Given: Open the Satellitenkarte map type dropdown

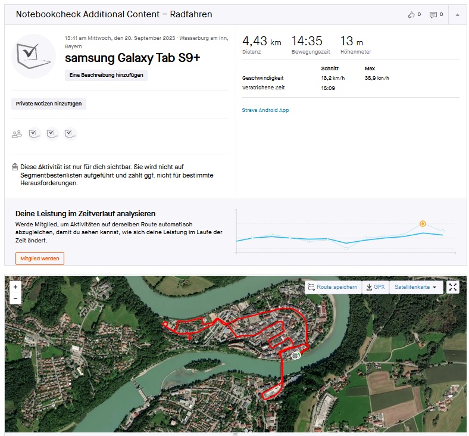Looking at the screenshot, I should 416,287.
